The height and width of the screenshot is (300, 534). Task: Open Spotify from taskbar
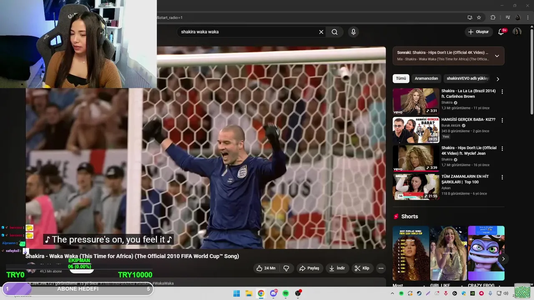[285, 293]
